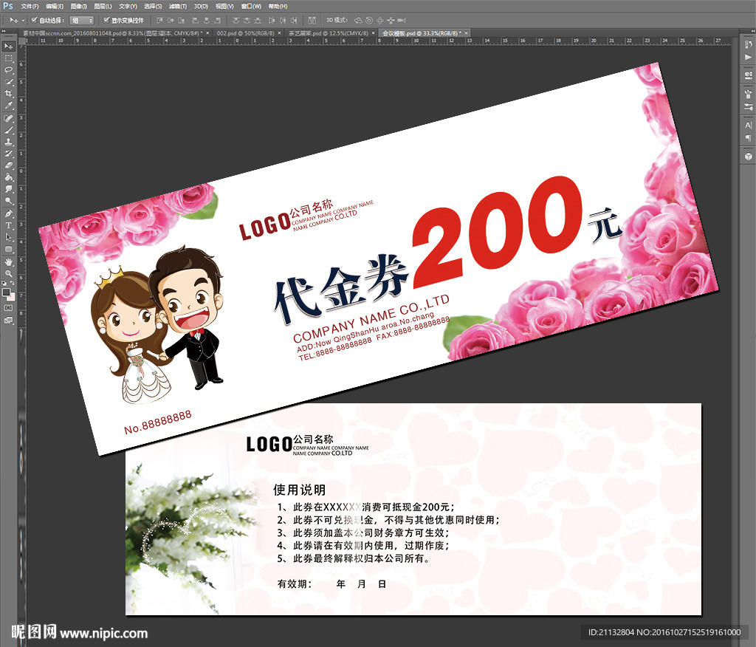Select the Zoom tool

pyautogui.click(x=7, y=274)
